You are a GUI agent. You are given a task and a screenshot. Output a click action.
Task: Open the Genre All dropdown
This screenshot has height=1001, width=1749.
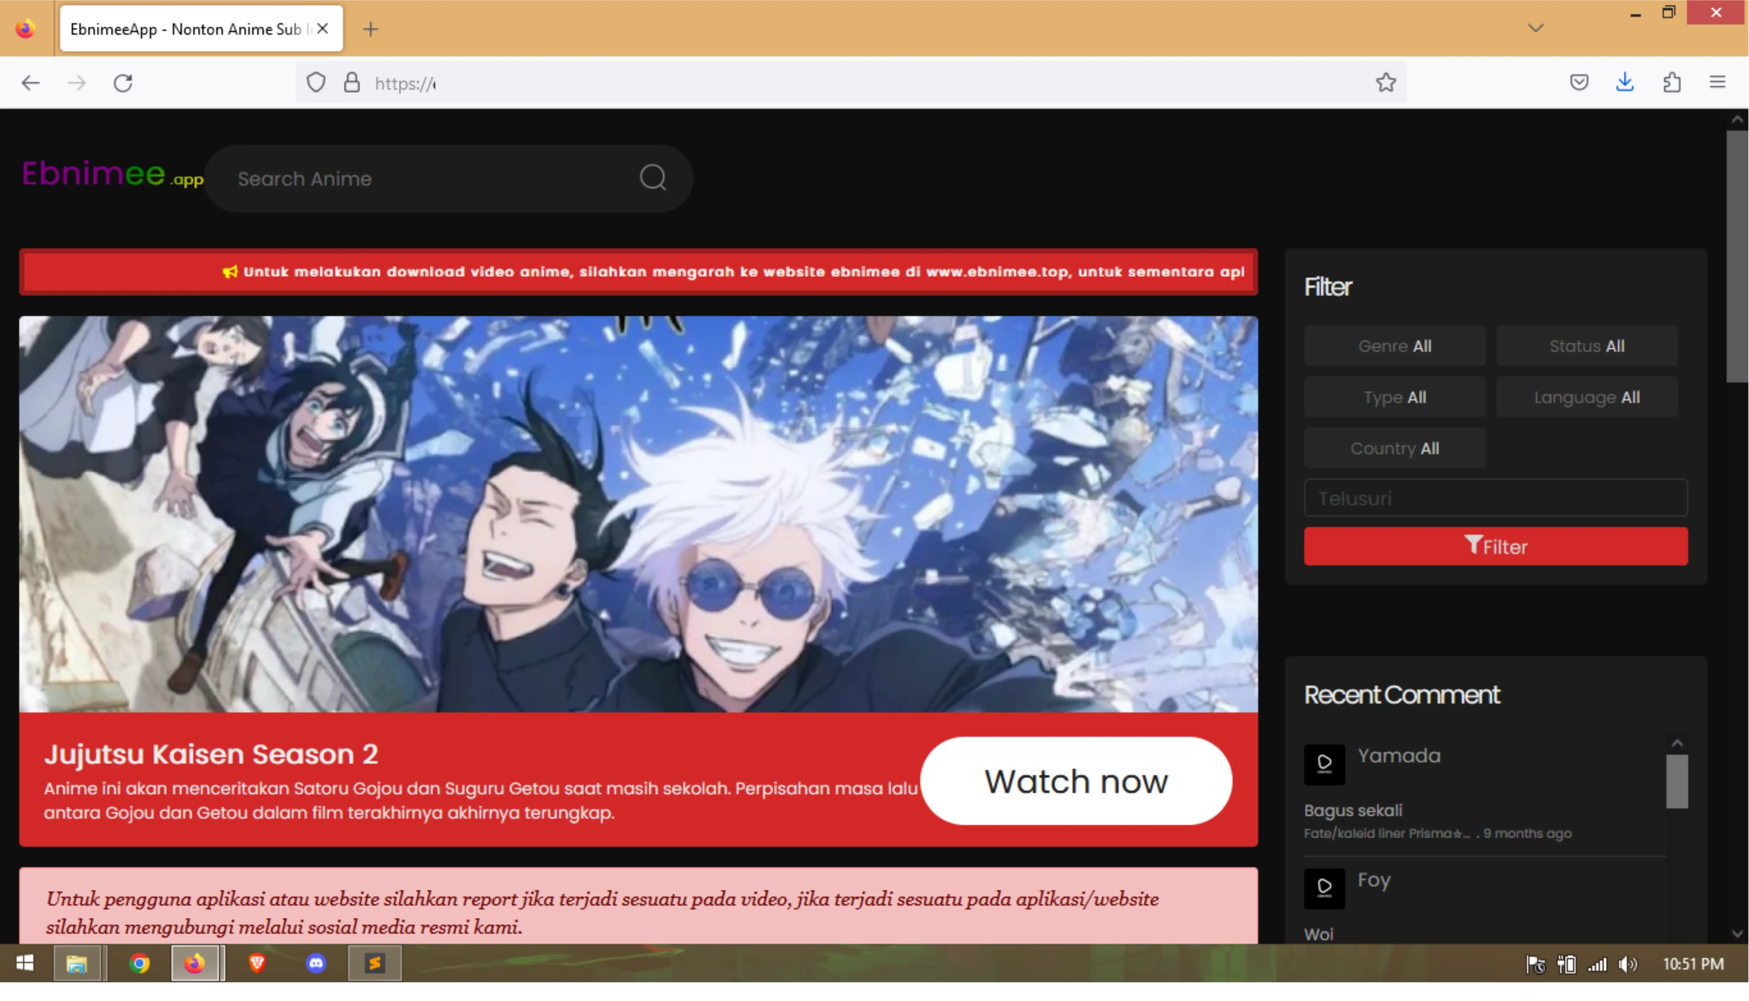(1394, 346)
